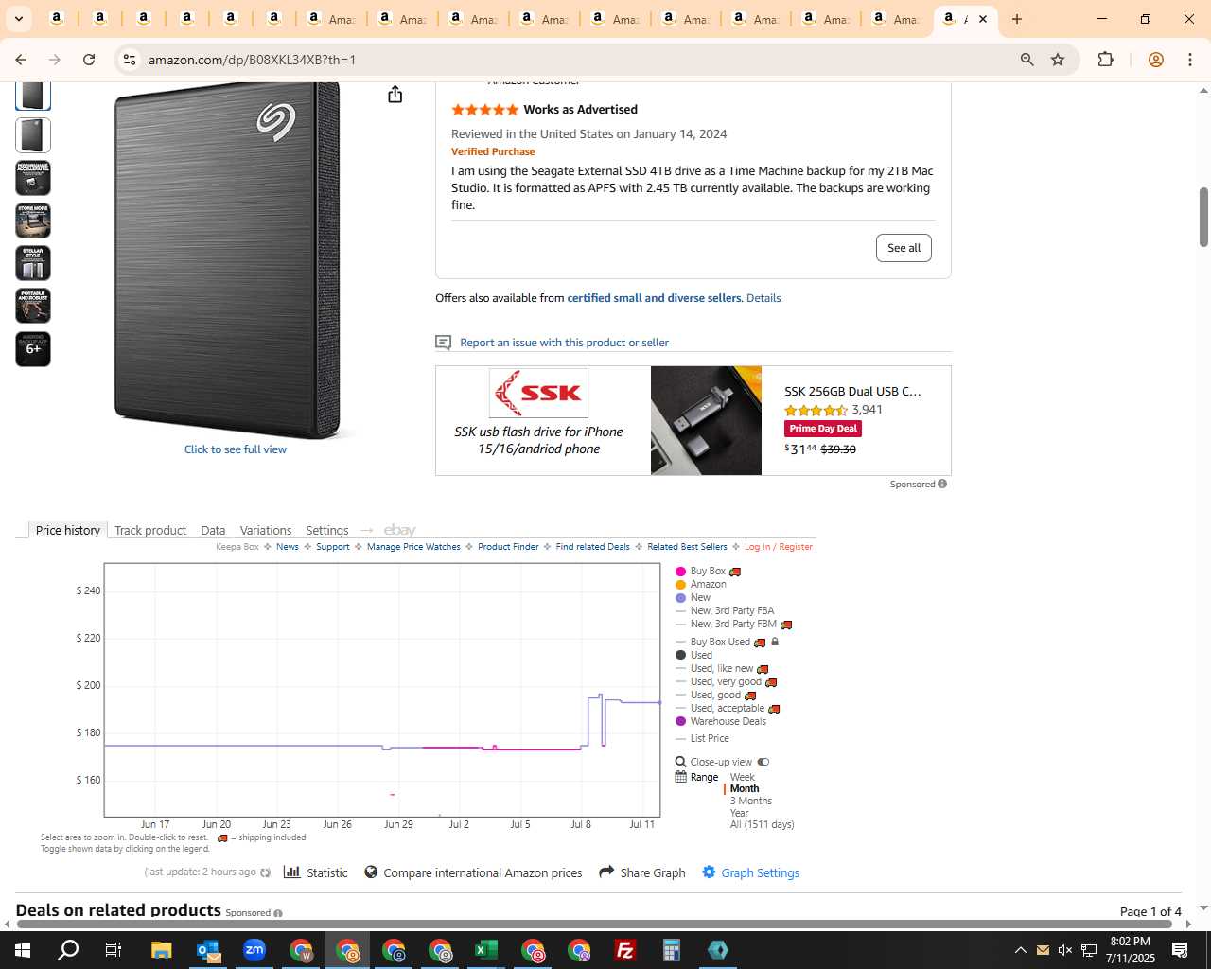Set chart range to 3 Months
Image resolution: width=1211 pixels, height=969 pixels.
coord(750,801)
